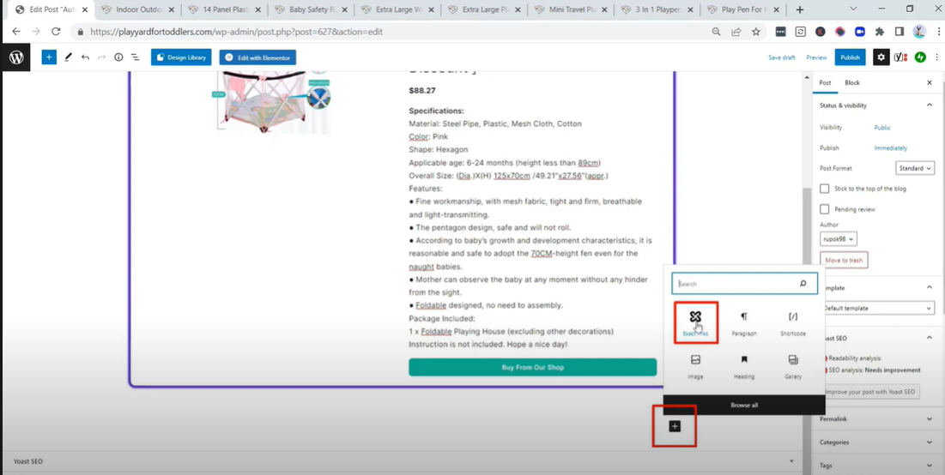Click Move to trash button
945x475 pixels.
844,261
